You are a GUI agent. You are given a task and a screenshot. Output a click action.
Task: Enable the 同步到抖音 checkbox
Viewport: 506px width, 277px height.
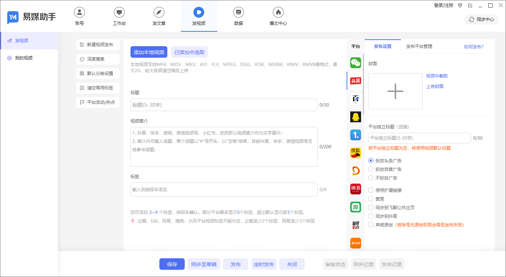click(x=370, y=216)
